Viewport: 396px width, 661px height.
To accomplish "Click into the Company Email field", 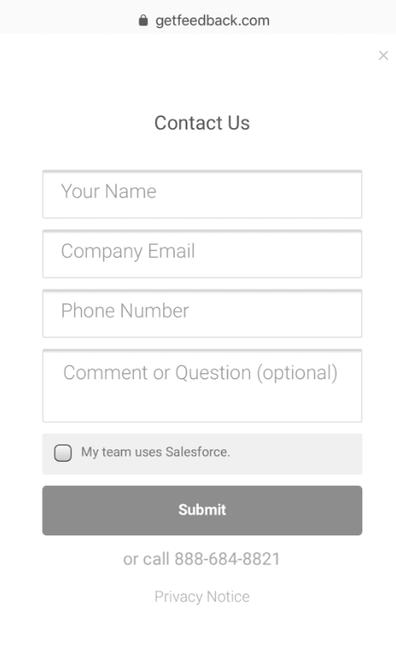I will tap(202, 254).
